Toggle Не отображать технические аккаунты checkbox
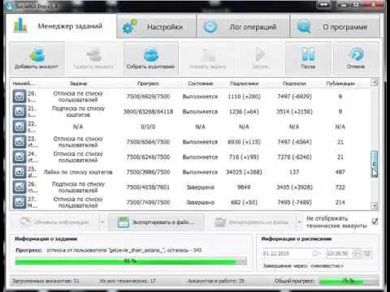Screen dimensions: 390x292 (375, 221)
